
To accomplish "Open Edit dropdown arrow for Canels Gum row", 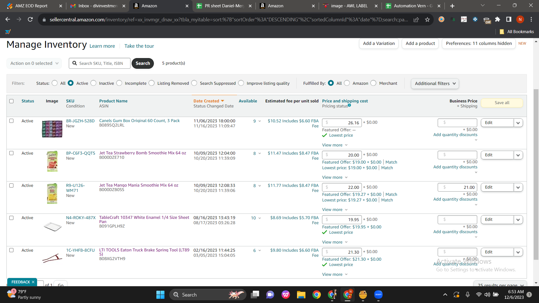I will pyautogui.click(x=518, y=123).
